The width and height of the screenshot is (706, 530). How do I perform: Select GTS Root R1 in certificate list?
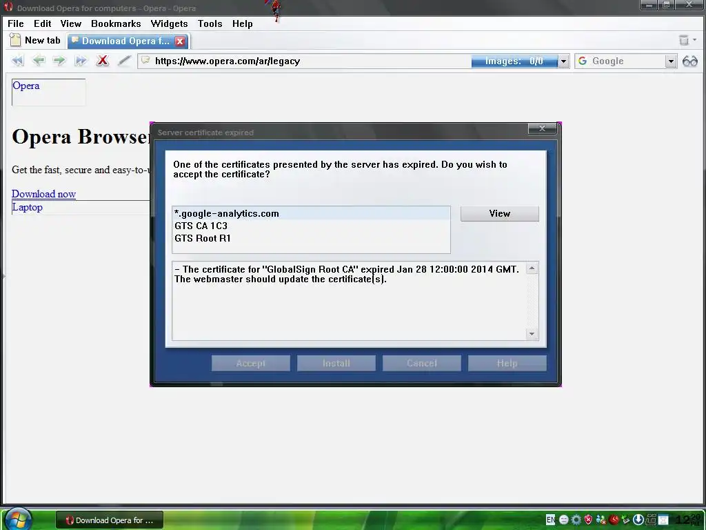click(311, 238)
